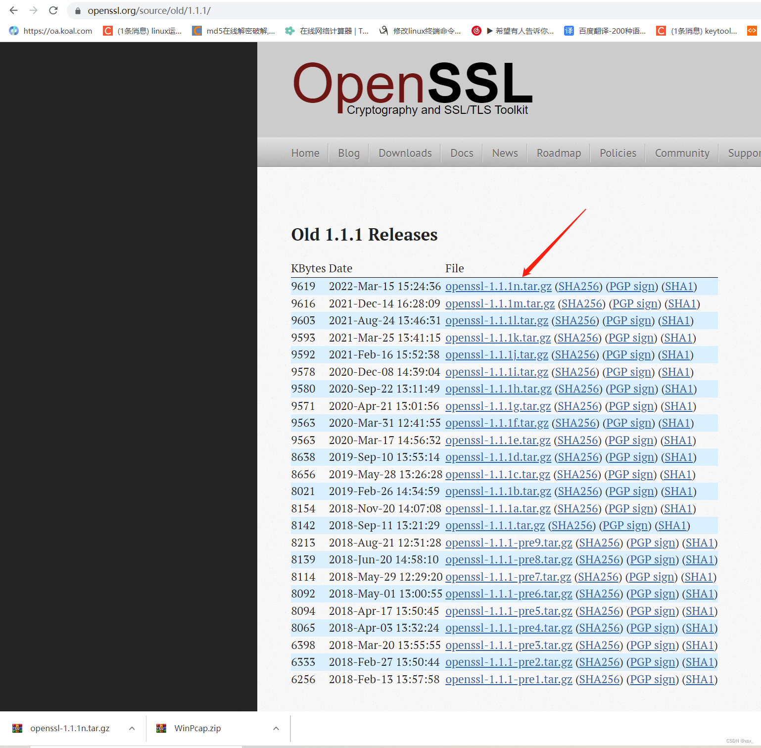This screenshot has width=761, height=748.
Task: Open PGP sign for openssl-1.1.1k
Action: tap(630, 338)
